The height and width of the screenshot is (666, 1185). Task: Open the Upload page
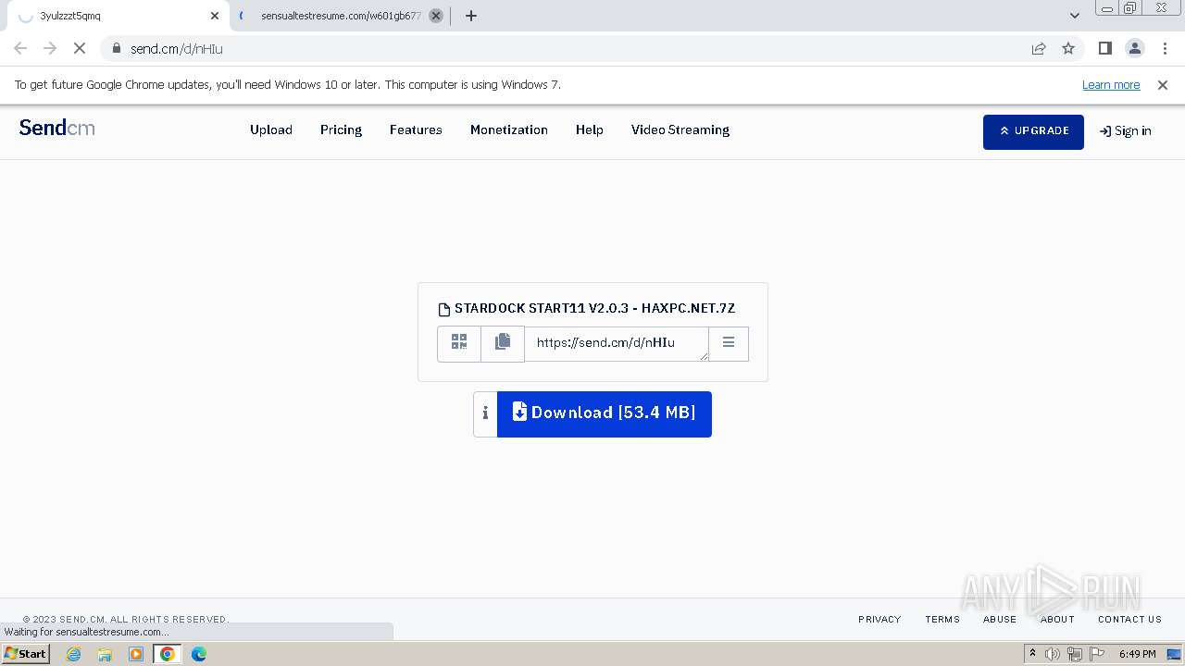(271, 129)
